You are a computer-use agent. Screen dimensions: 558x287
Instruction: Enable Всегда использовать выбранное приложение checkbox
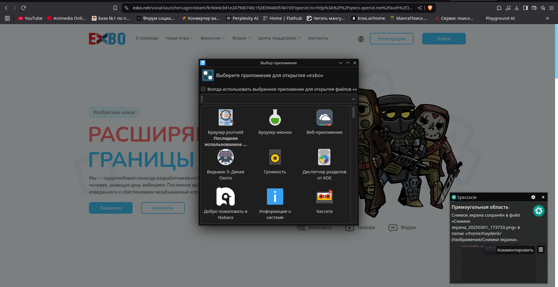click(203, 89)
